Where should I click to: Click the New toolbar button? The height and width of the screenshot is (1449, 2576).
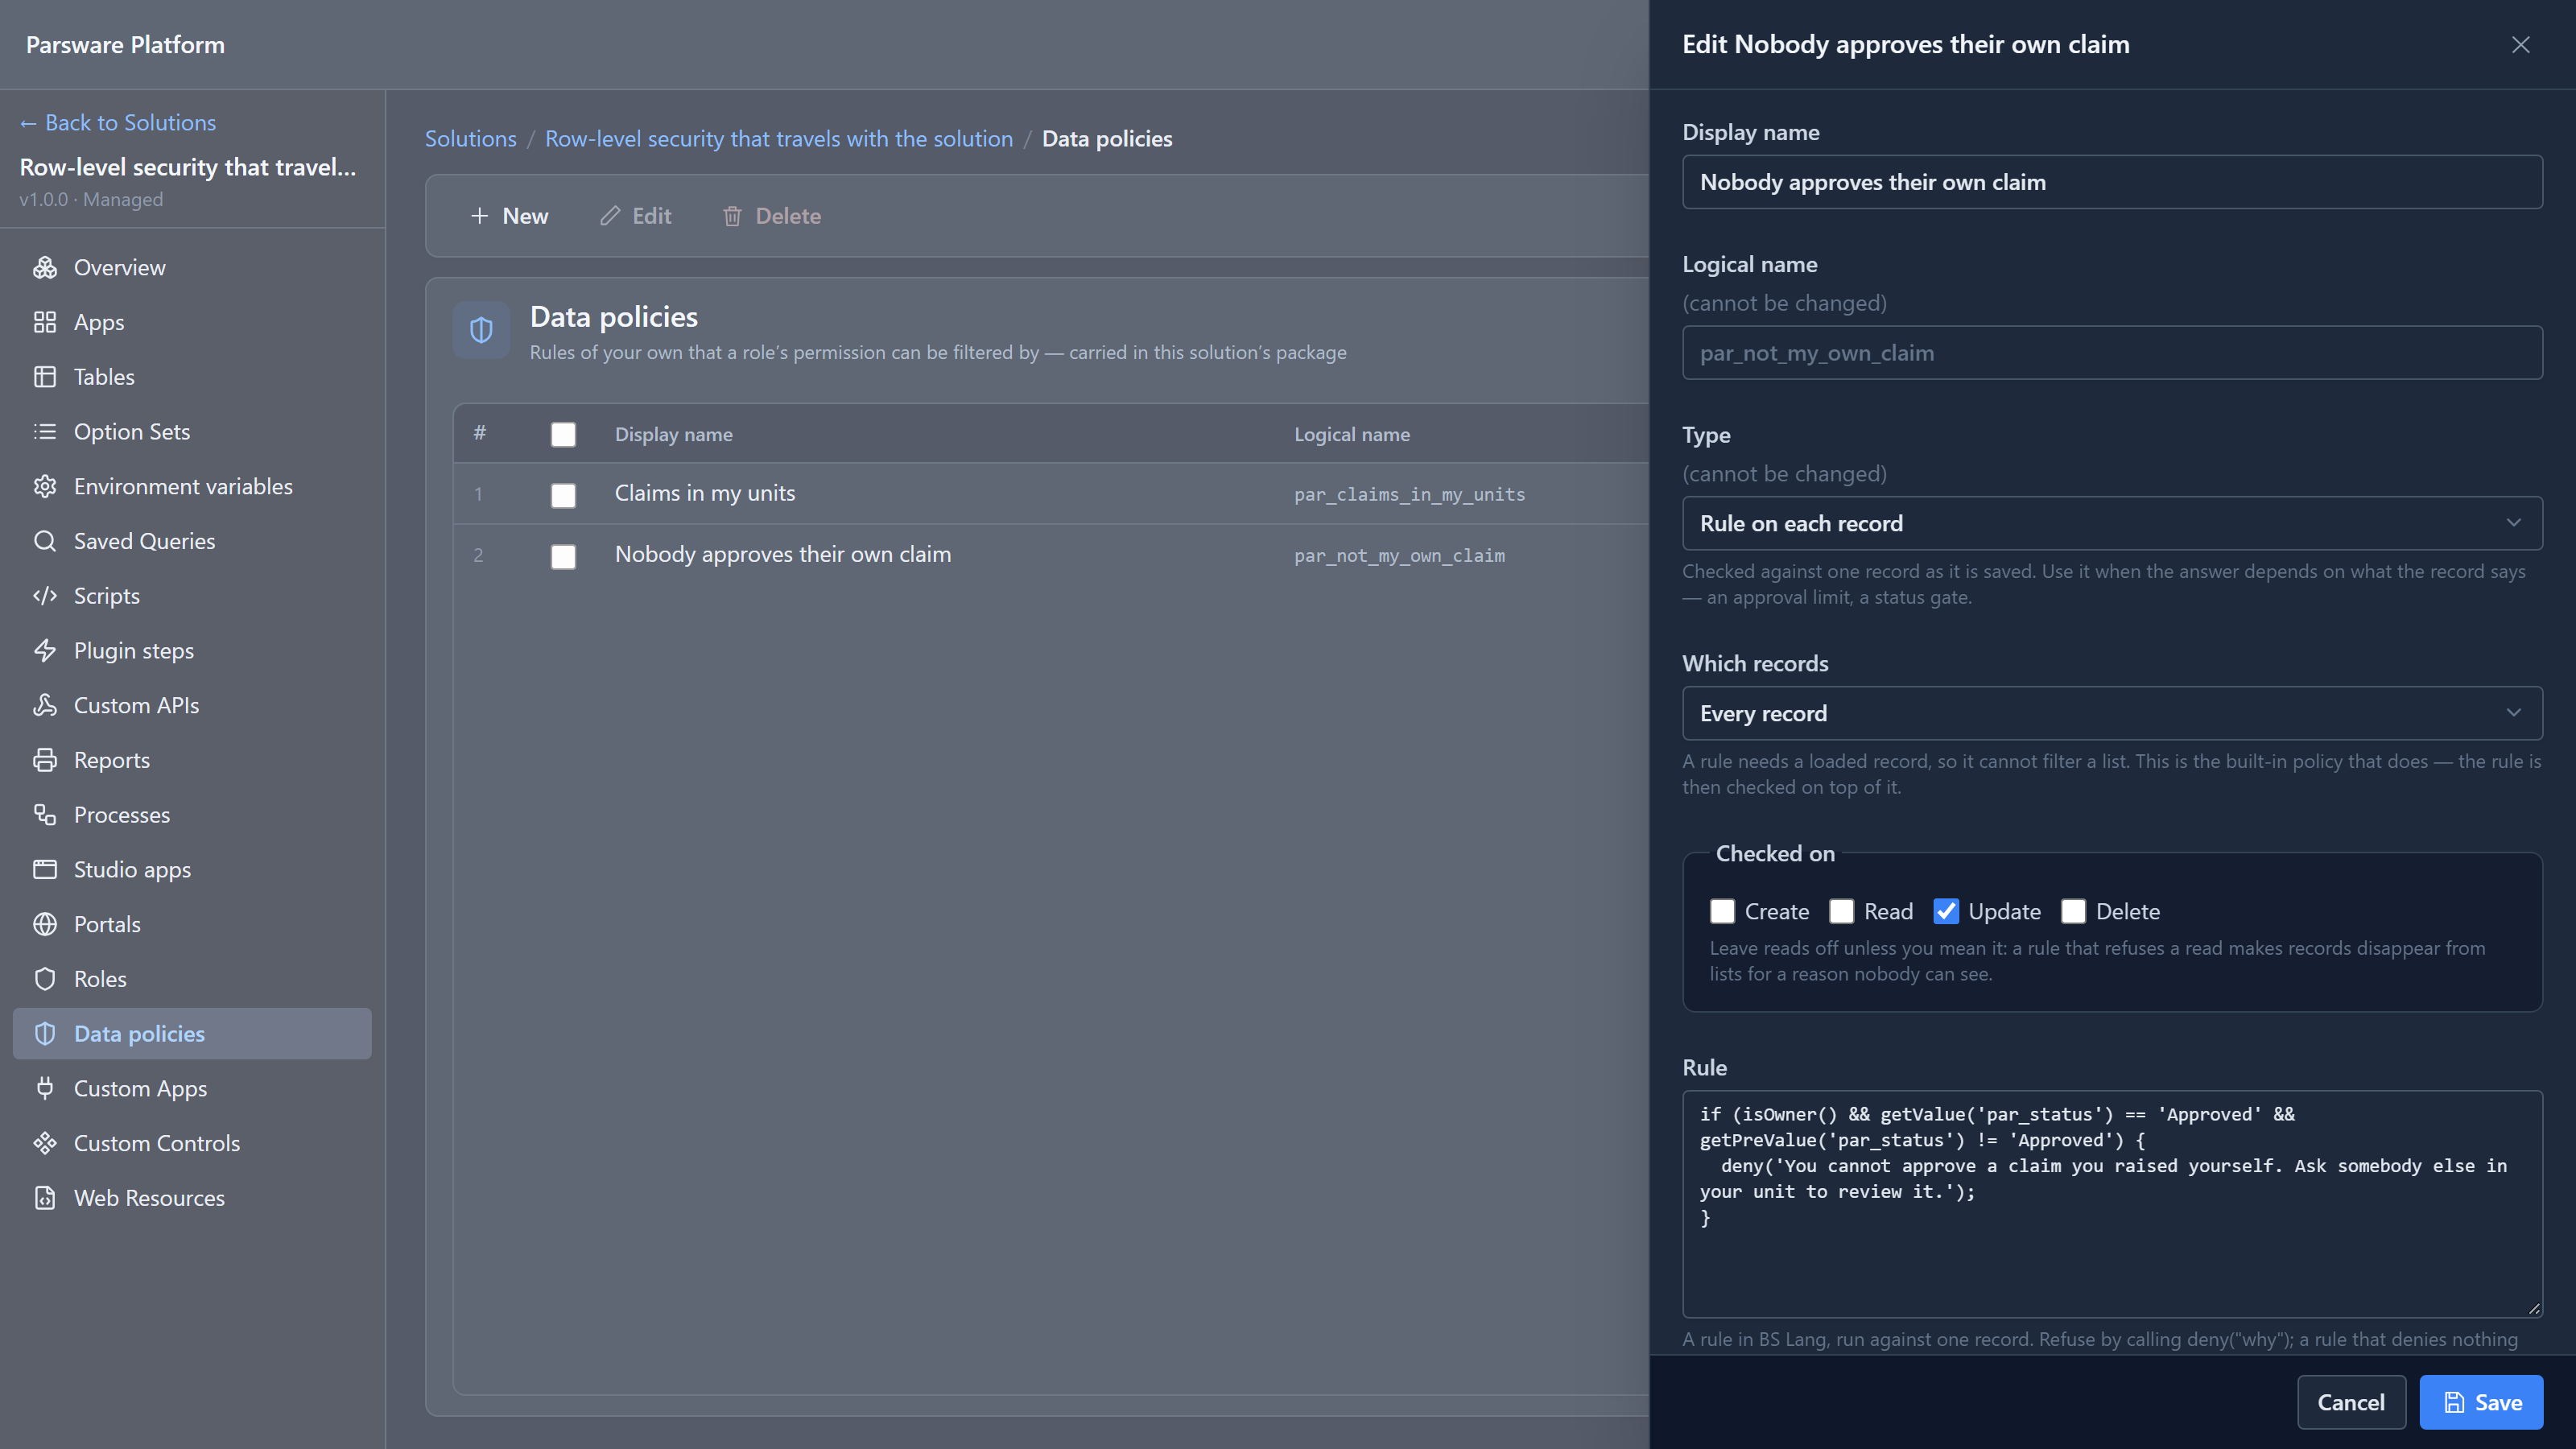509,216
